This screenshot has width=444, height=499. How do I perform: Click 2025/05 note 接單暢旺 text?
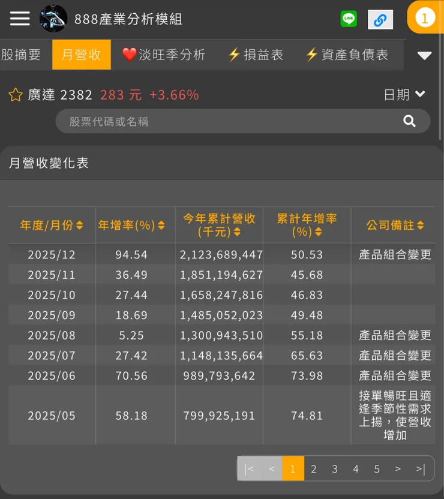[x=395, y=415]
